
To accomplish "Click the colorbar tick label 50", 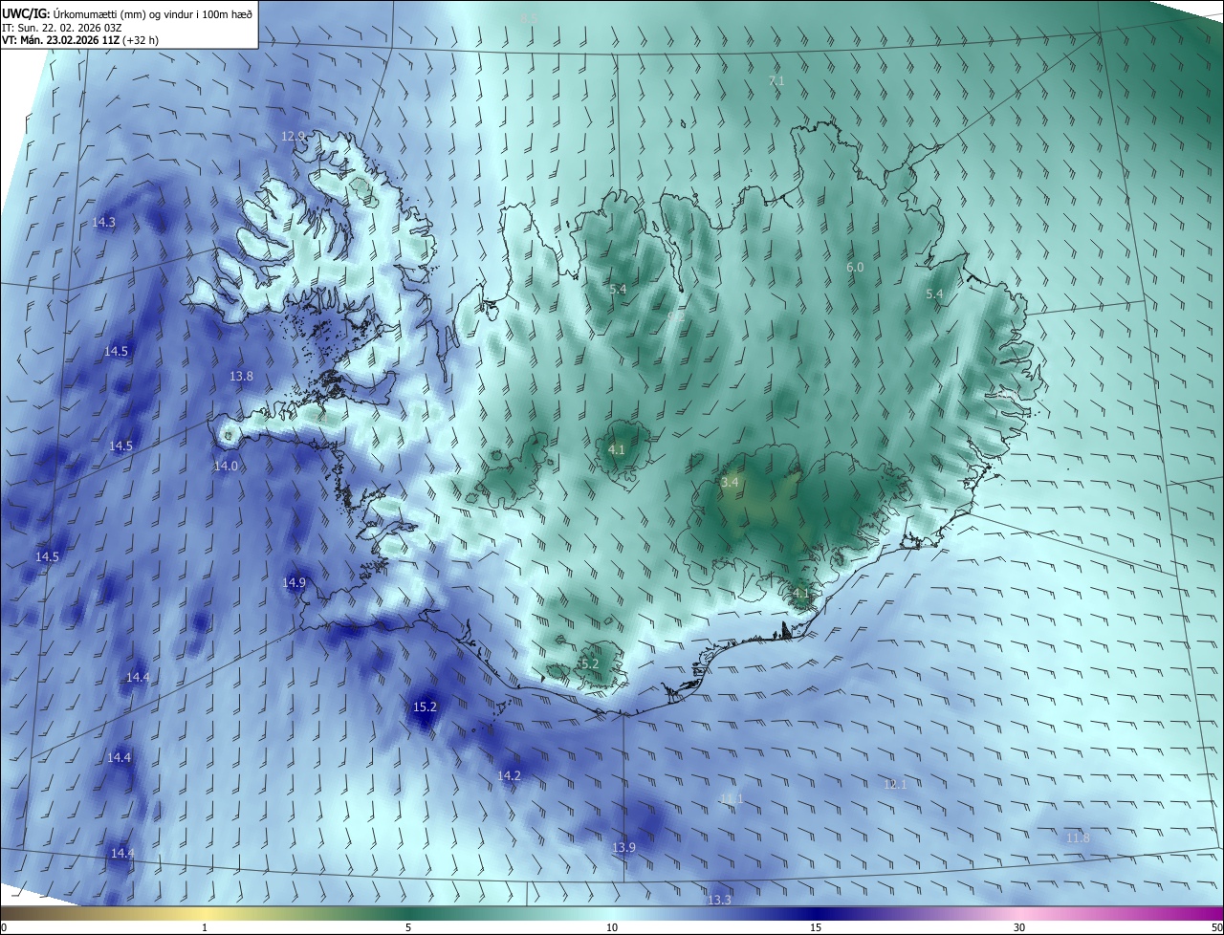I will pos(1216,928).
